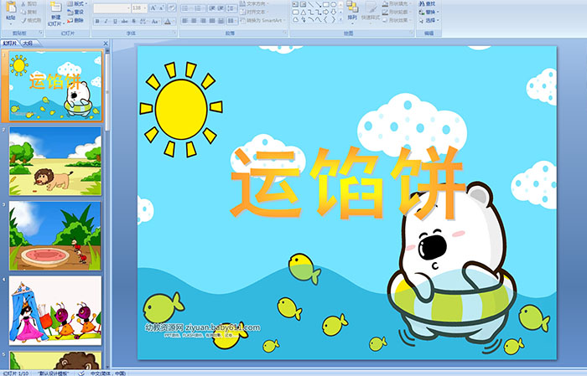Toggle Bold formatting
The width and height of the screenshot is (587, 376).
coord(97,21)
